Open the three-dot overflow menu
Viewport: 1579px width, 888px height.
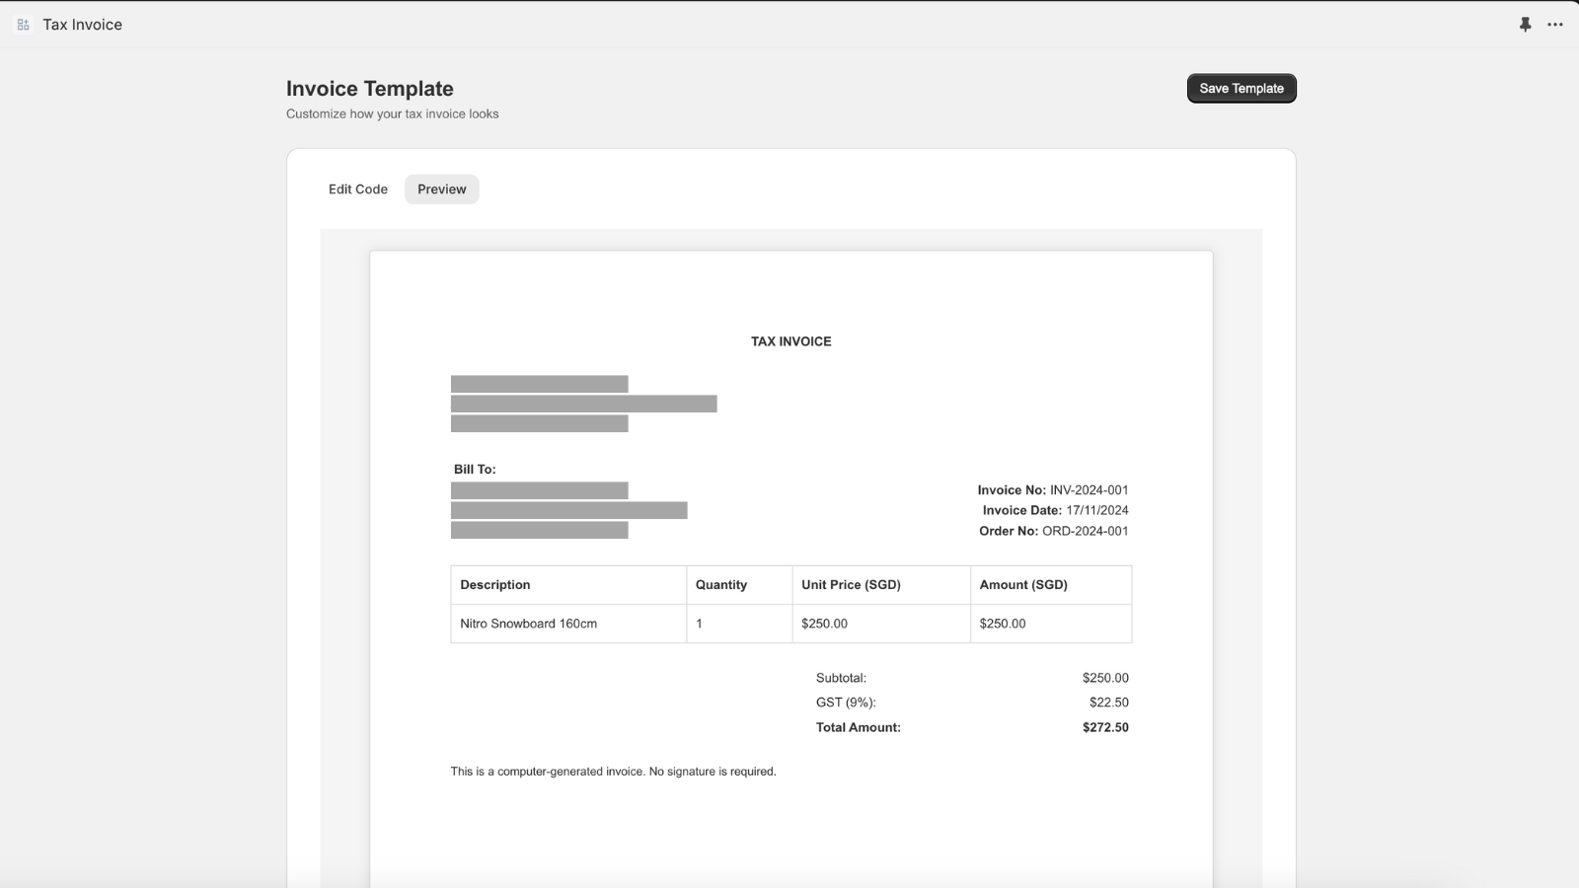(x=1555, y=24)
